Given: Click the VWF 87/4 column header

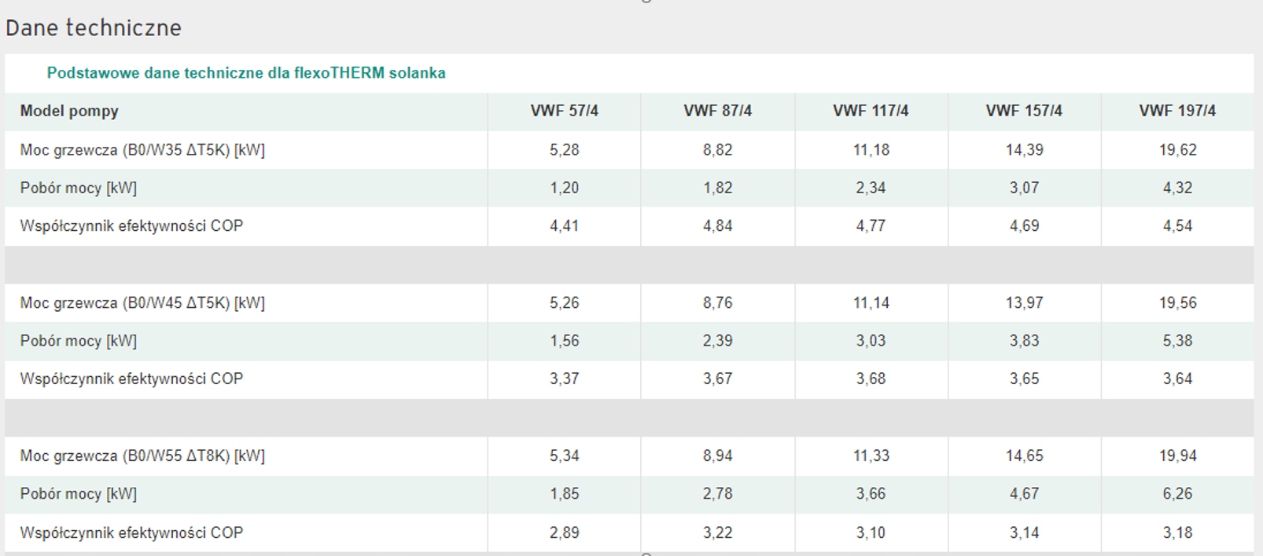Looking at the screenshot, I should (x=717, y=111).
